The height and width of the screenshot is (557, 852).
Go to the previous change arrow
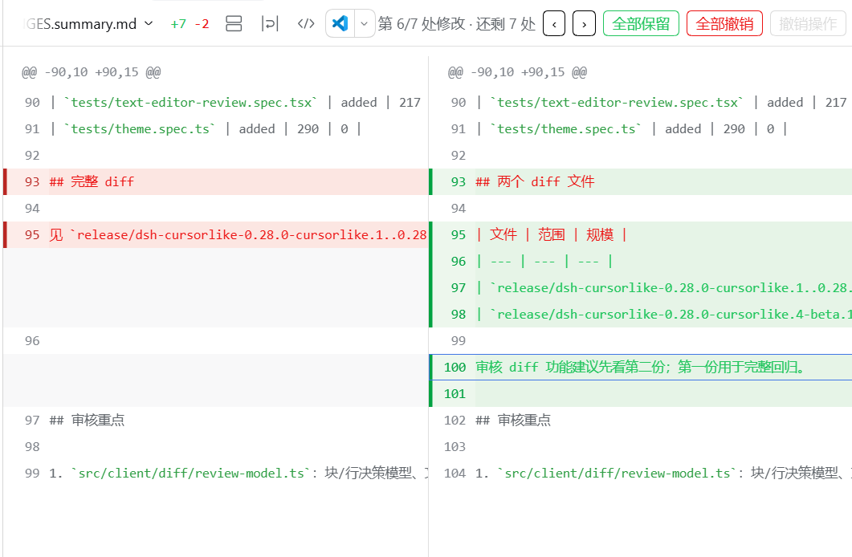click(554, 24)
